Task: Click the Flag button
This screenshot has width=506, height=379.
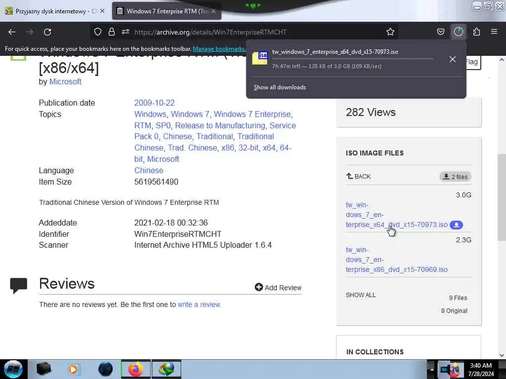Action: [472, 62]
